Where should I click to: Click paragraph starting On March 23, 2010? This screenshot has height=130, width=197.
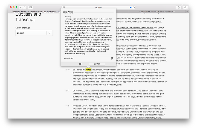(118, 95)
